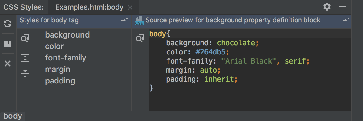This screenshot has height=121, width=363.
Task: Click the magnifier icon beside the source preview
Action: [x=140, y=38]
